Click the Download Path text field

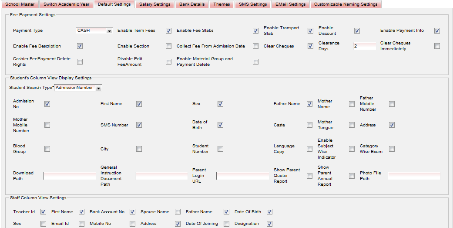pyautogui.click(x=69, y=176)
